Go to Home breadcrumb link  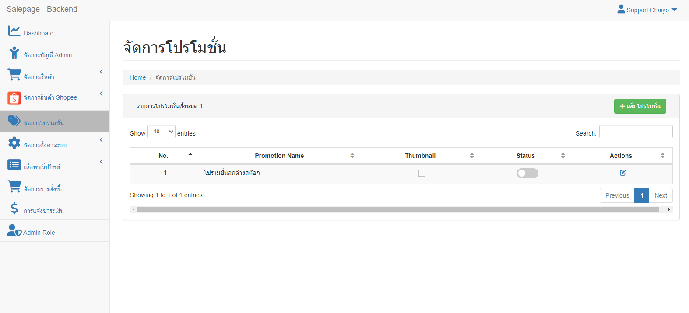tap(137, 77)
